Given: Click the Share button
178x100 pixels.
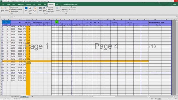Looking at the screenshot, I should coord(174,4).
